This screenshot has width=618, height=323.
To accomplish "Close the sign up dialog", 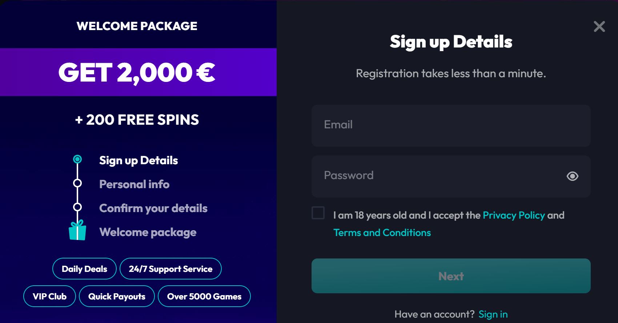I will (x=599, y=26).
